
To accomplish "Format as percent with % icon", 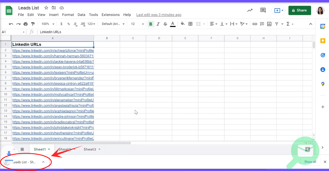I will point(68,24).
